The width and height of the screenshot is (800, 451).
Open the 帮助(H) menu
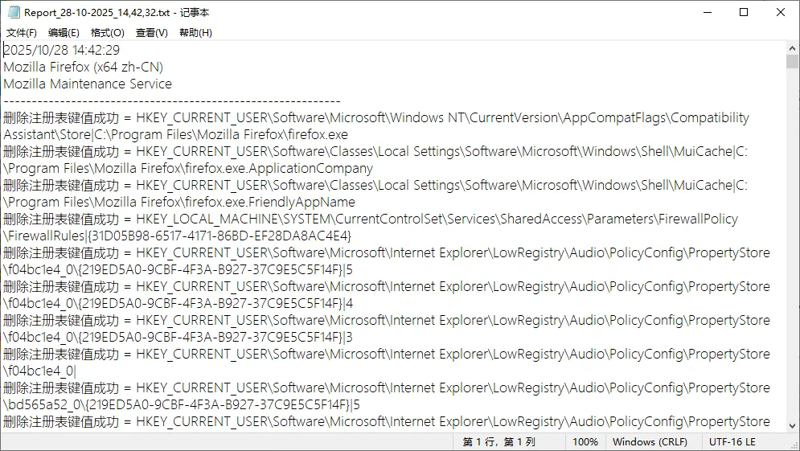(195, 33)
